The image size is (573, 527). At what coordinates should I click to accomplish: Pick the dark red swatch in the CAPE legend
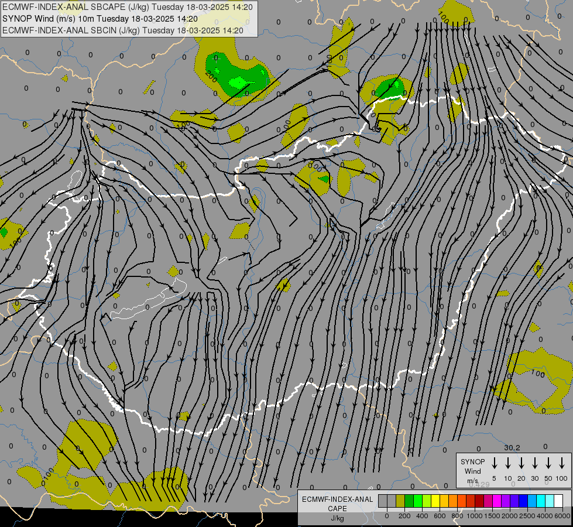(479, 501)
